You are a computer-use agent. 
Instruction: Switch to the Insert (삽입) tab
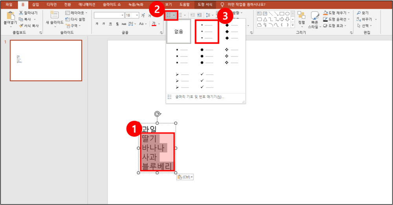point(36,4)
